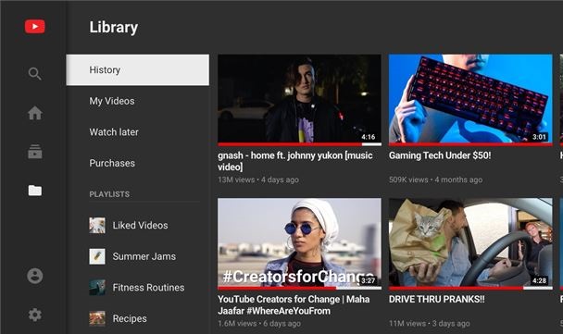Click the YouTube logo icon

[x=35, y=27]
